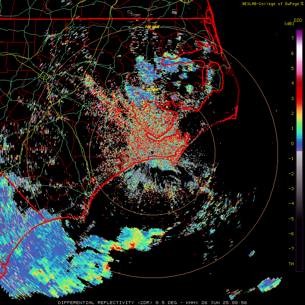
Task: Click the -7 value on the dB scale
Action: click(x=291, y=249)
